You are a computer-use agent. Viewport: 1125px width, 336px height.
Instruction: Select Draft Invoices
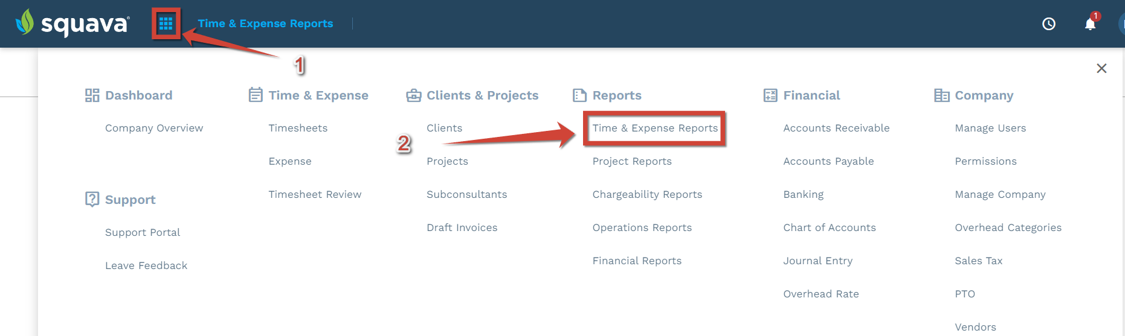point(462,227)
